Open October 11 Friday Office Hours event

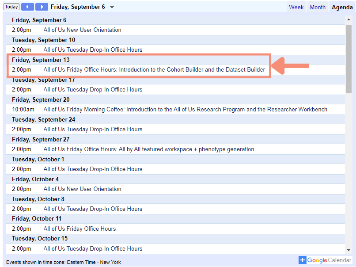click(x=80, y=229)
